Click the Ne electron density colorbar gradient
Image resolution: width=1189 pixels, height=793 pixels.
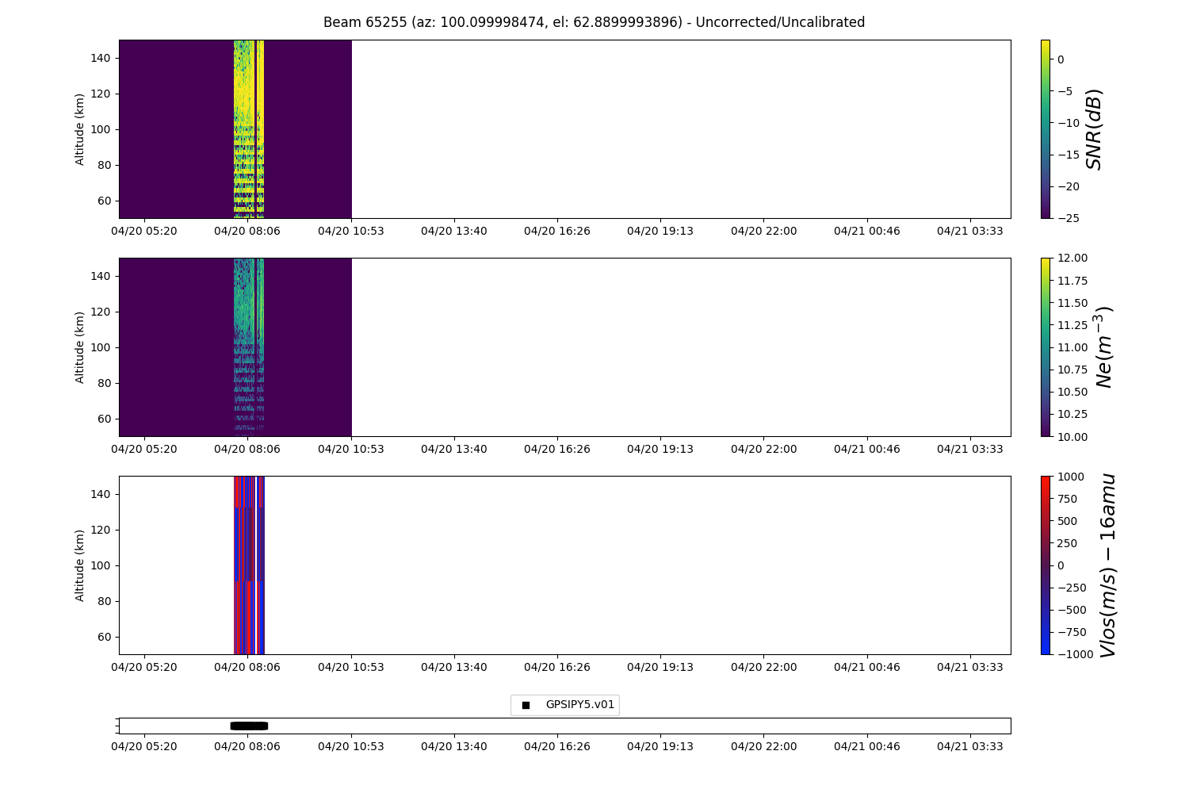click(x=1045, y=347)
